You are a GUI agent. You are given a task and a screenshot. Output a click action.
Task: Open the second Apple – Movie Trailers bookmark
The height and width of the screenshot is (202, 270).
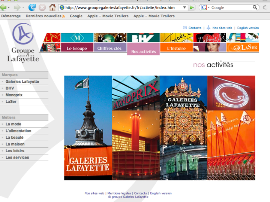[x=154, y=16]
